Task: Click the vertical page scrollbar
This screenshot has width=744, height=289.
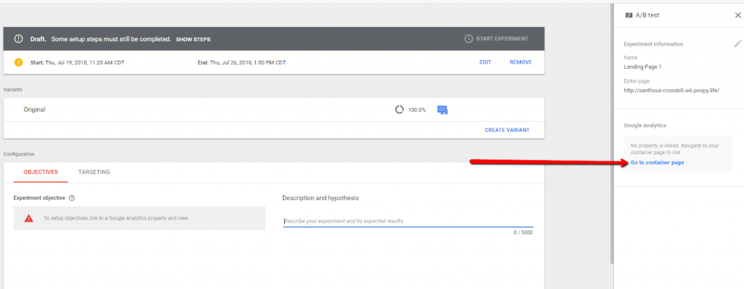Action: click(611, 133)
